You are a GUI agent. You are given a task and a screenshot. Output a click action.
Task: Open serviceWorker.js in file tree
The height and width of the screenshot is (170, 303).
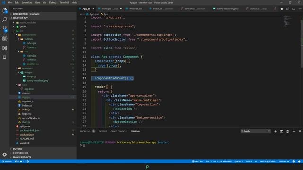tap(43, 118)
